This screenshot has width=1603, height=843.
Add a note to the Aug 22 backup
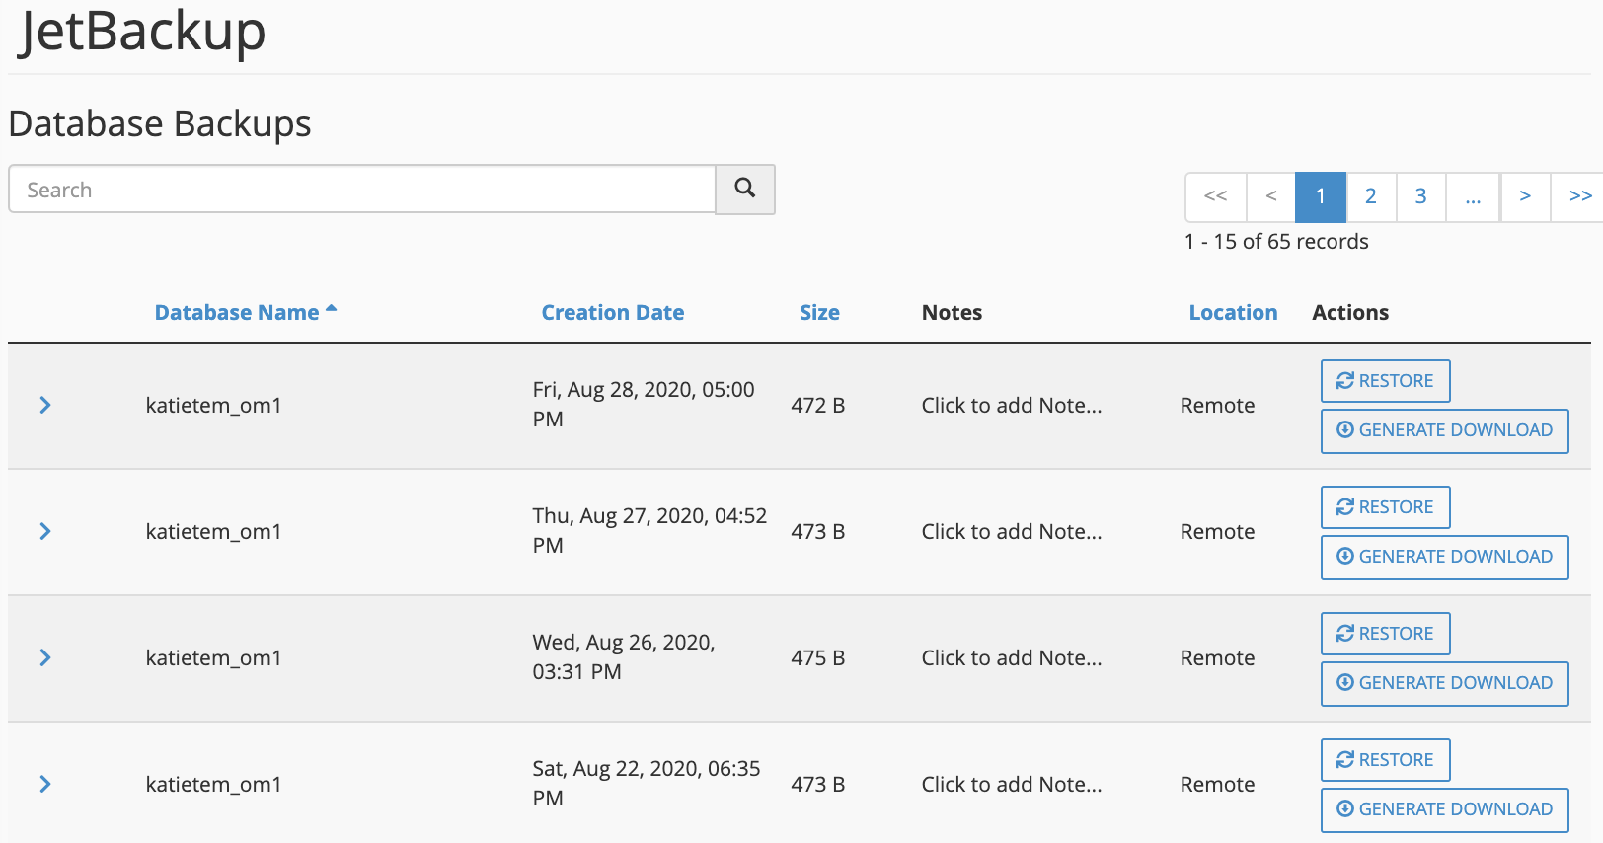click(1012, 784)
